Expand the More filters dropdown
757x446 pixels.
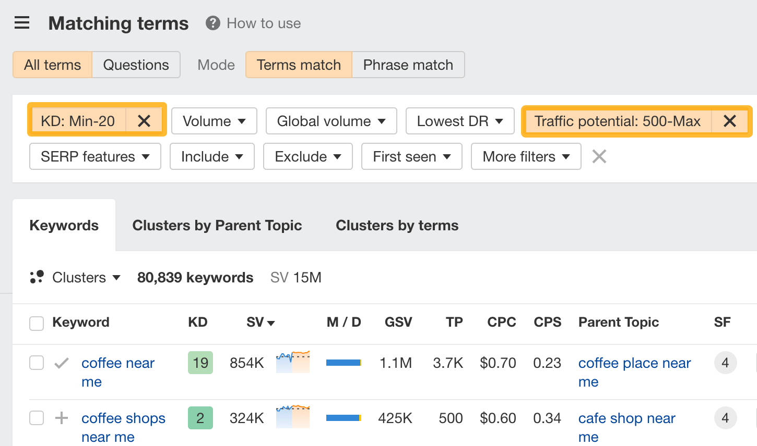click(525, 156)
